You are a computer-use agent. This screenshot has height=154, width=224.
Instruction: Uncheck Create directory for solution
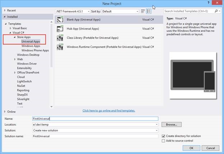[x=163, y=136]
